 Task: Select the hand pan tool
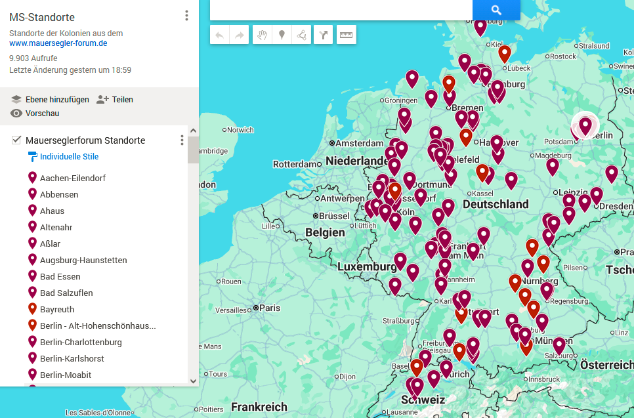(262, 35)
